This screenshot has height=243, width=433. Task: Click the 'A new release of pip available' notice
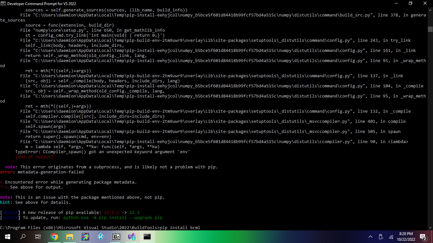(70, 213)
